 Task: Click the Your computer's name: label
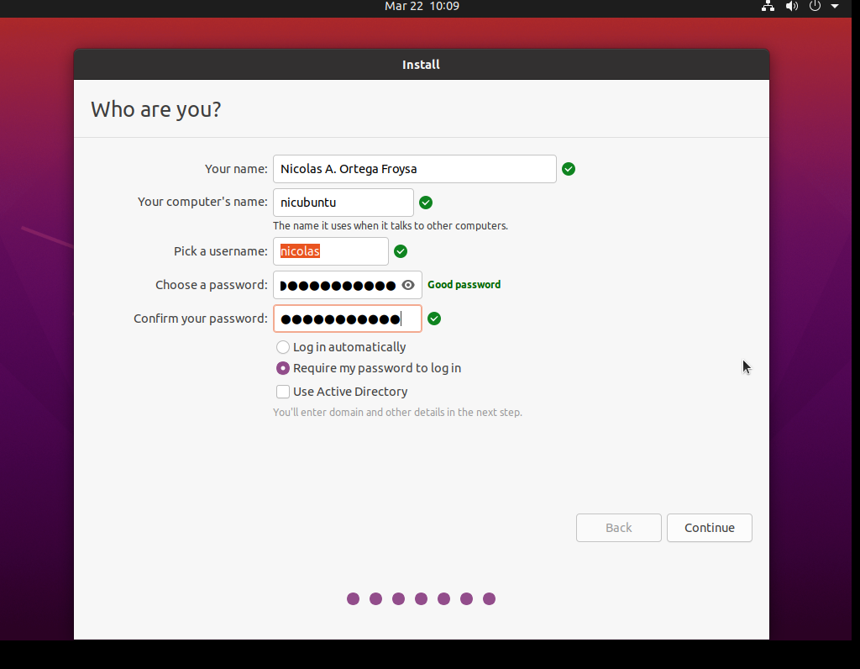click(x=203, y=202)
